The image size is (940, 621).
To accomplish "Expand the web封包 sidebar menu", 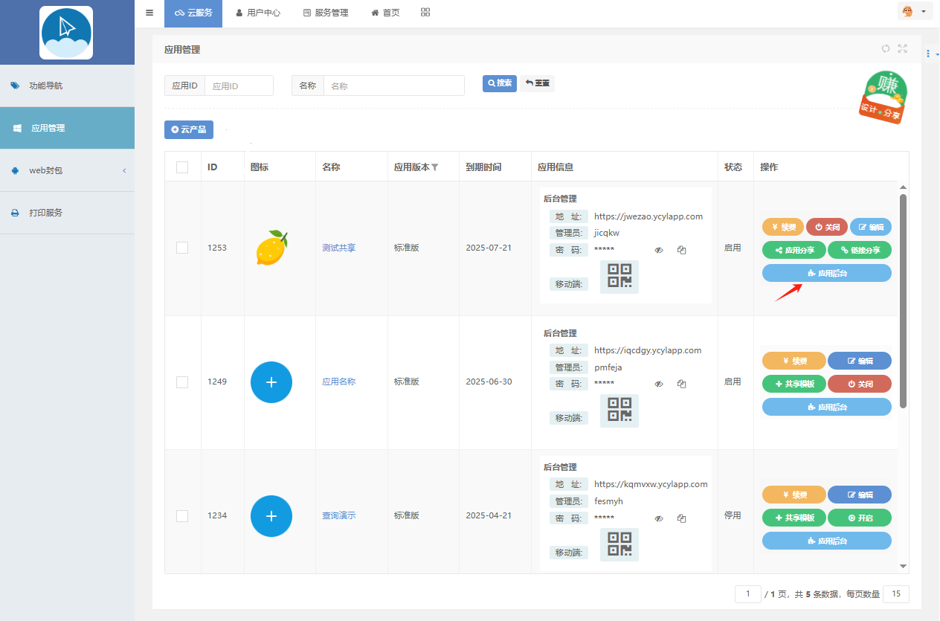I will tap(67, 170).
